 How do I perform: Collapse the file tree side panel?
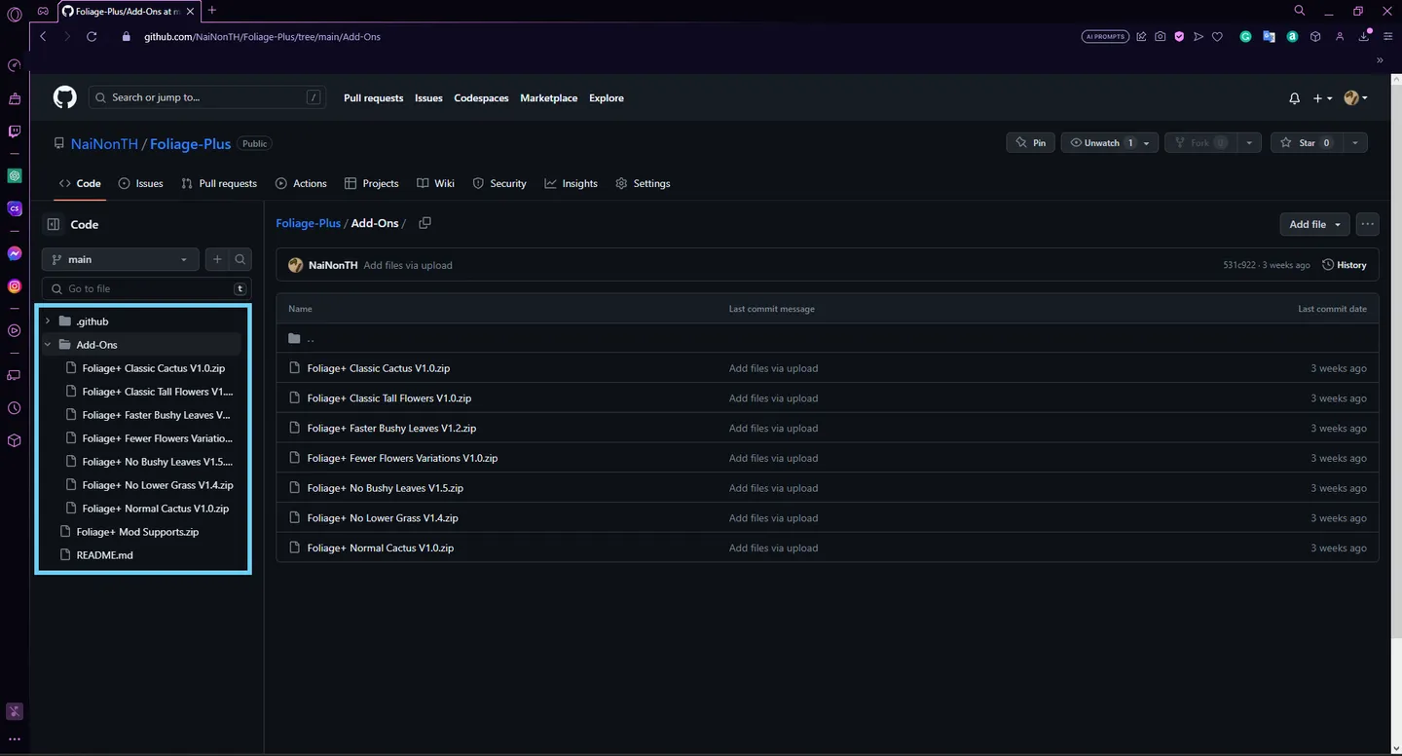point(53,224)
